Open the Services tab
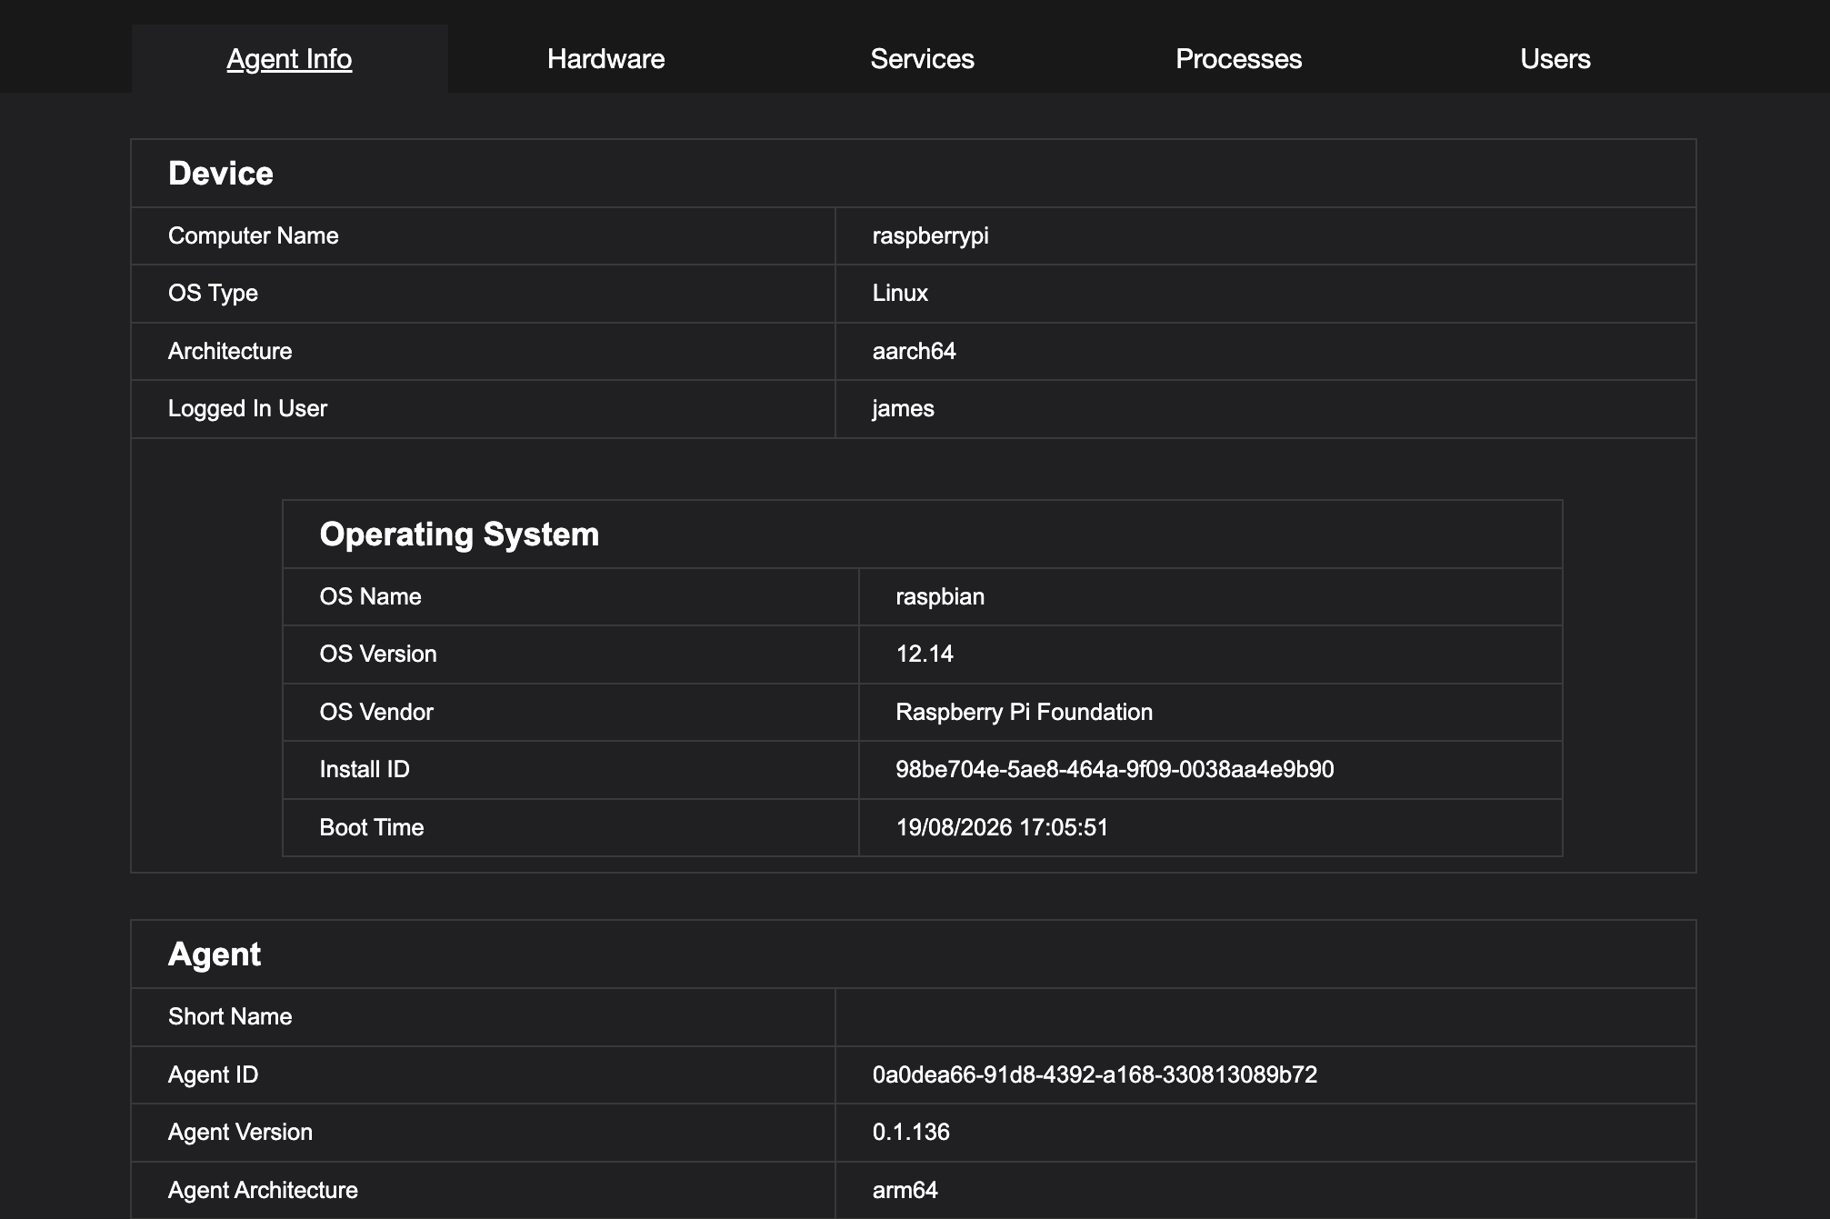Viewport: 1830px width, 1219px height. (x=922, y=59)
